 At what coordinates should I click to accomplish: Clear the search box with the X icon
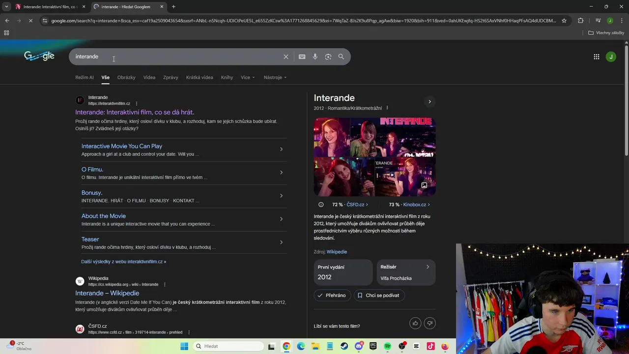pyautogui.click(x=286, y=57)
